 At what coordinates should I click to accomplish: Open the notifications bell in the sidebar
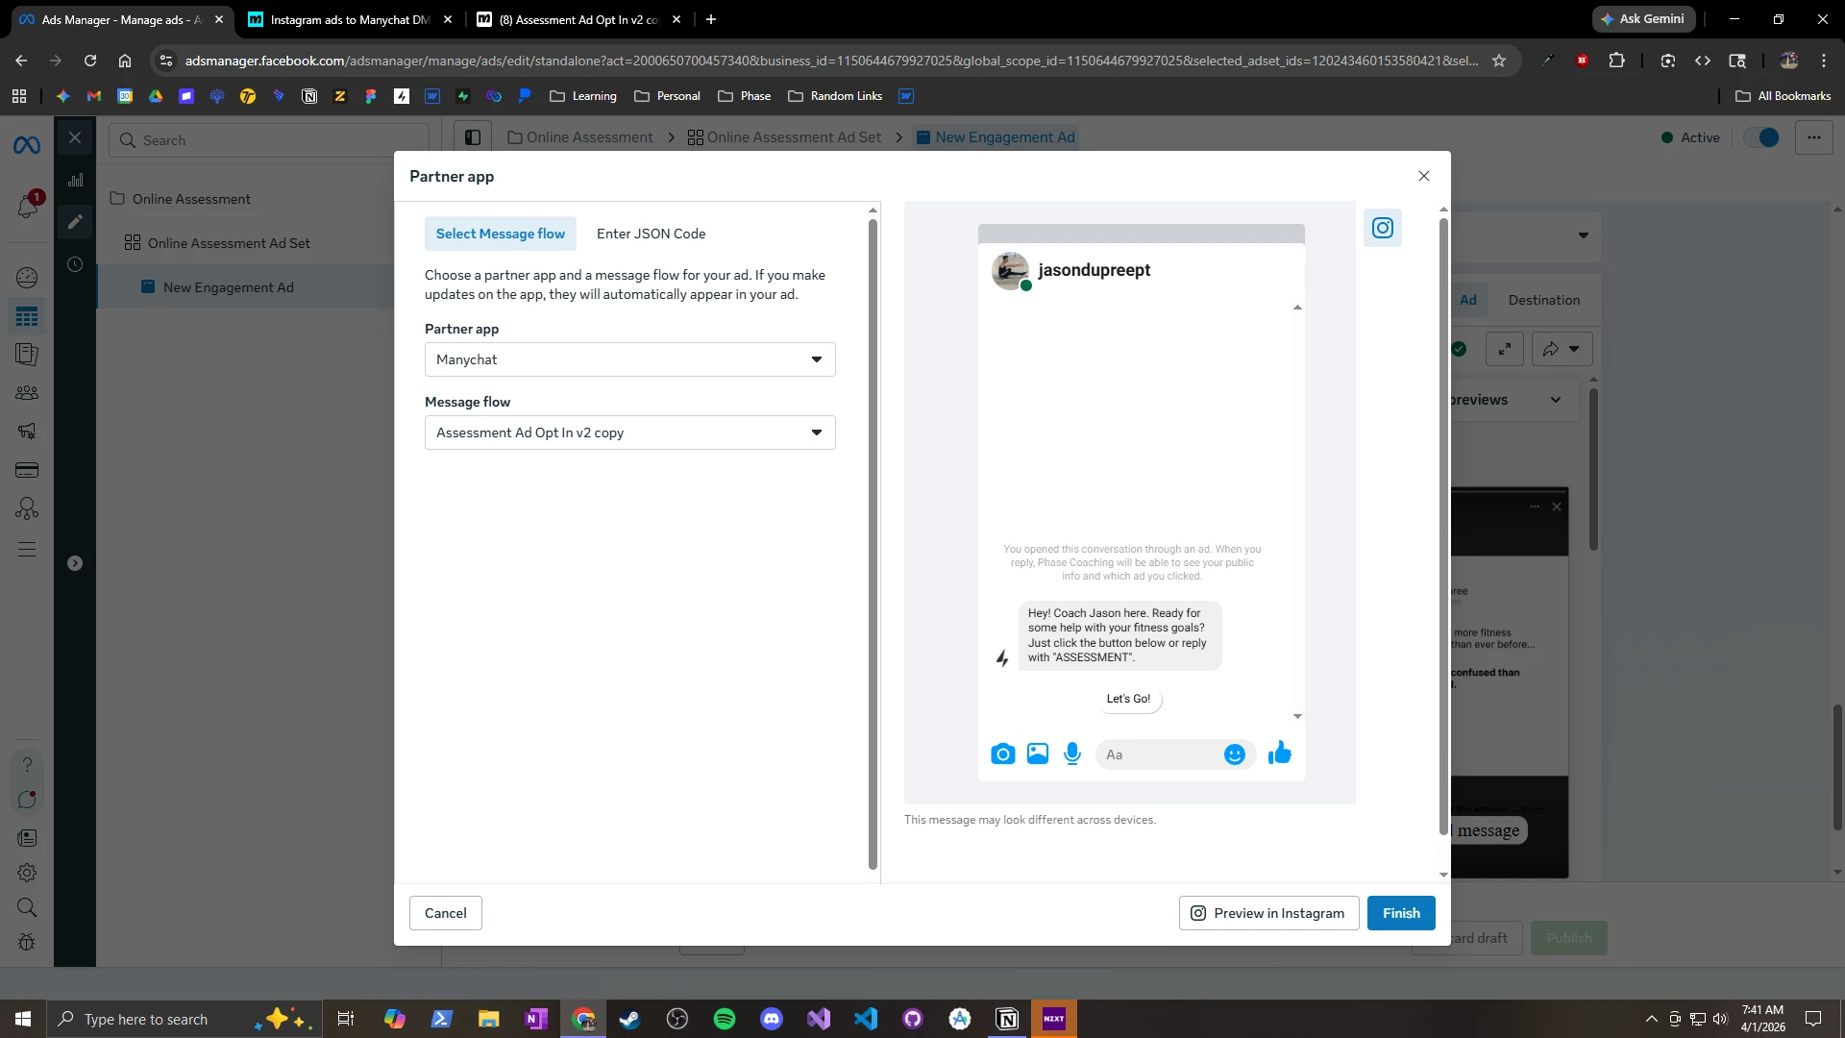click(x=27, y=205)
